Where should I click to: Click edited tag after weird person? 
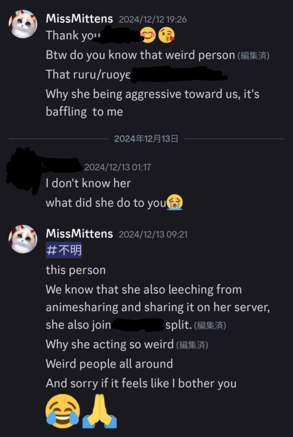pyautogui.click(x=253, y=56)
